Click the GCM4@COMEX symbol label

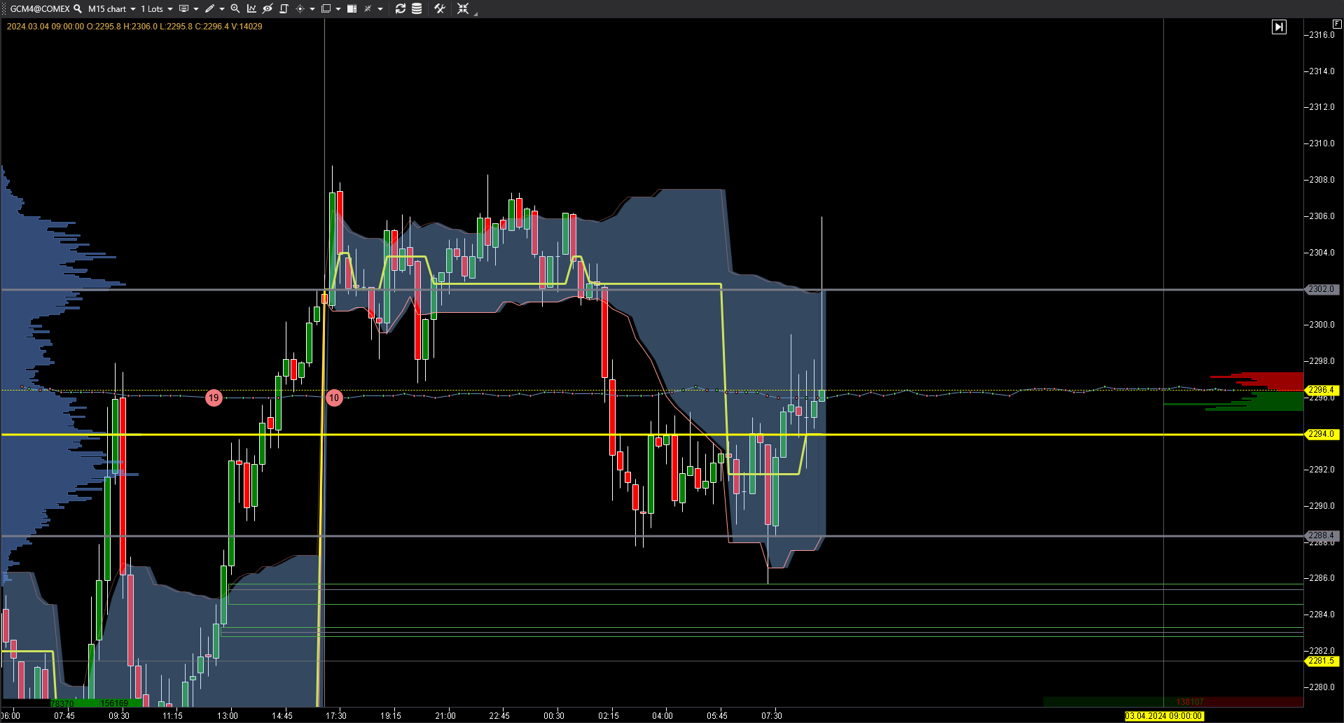[x=40, y=9]
